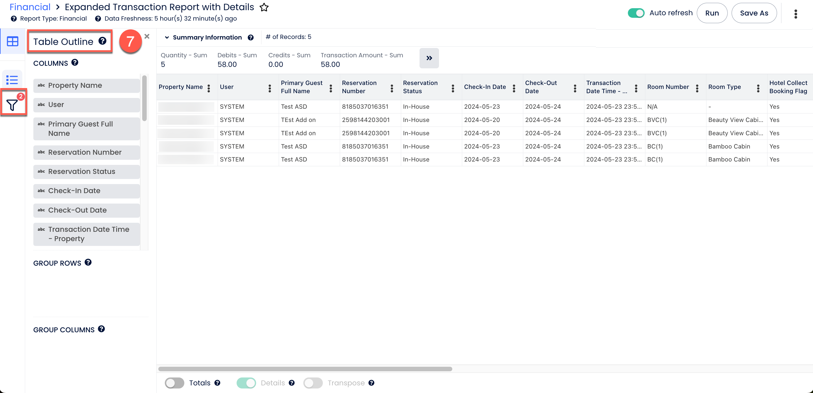Select the table view grid icon
The image size is (813, 393).
coord(12,41)
